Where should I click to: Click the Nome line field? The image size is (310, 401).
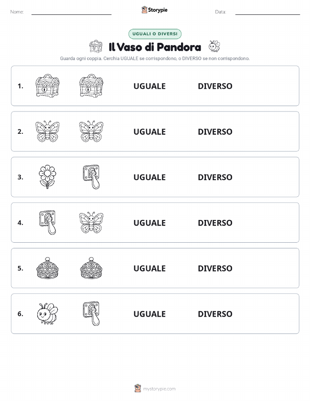pyautogui.click(x=71, y=12)
